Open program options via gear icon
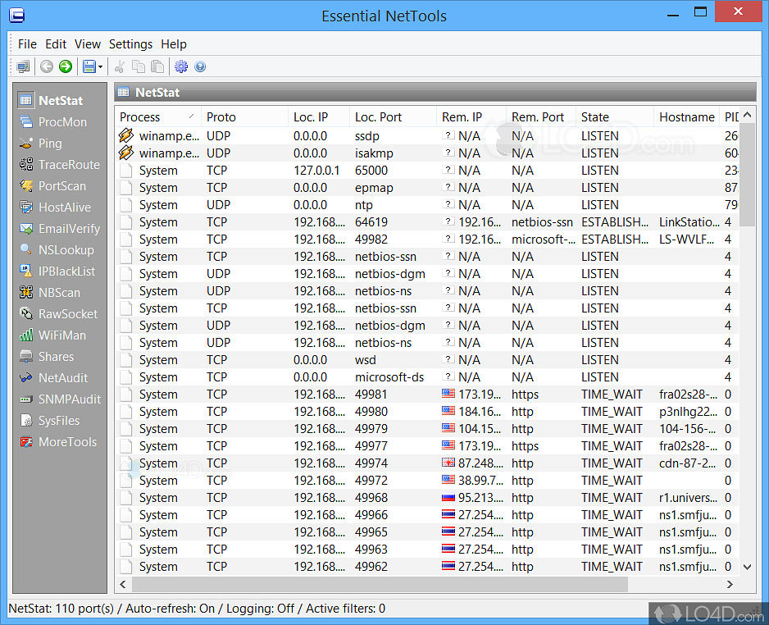This screenshot has width=769, height=625. click(181, 66)
